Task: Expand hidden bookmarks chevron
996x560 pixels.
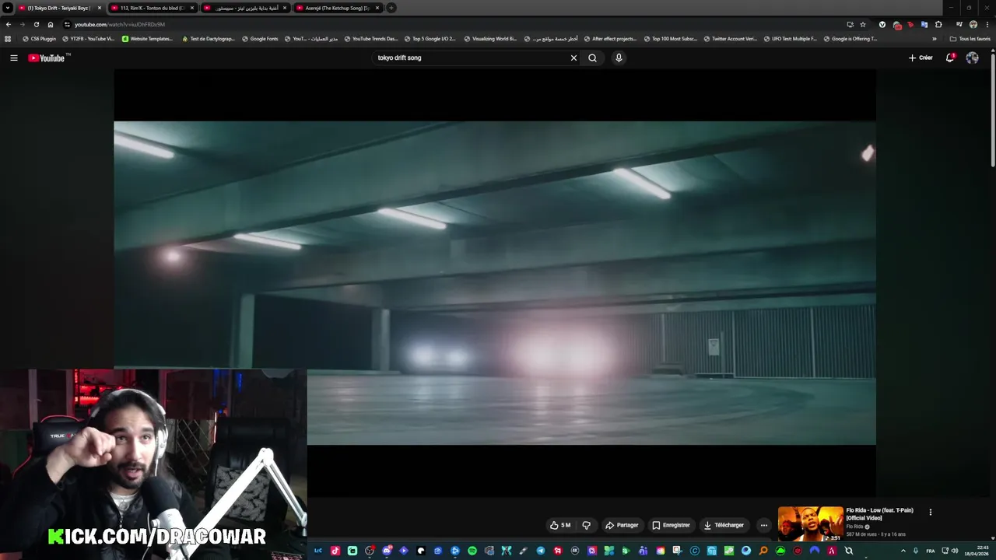Action: pyautogui.click(x=935, y=39)
